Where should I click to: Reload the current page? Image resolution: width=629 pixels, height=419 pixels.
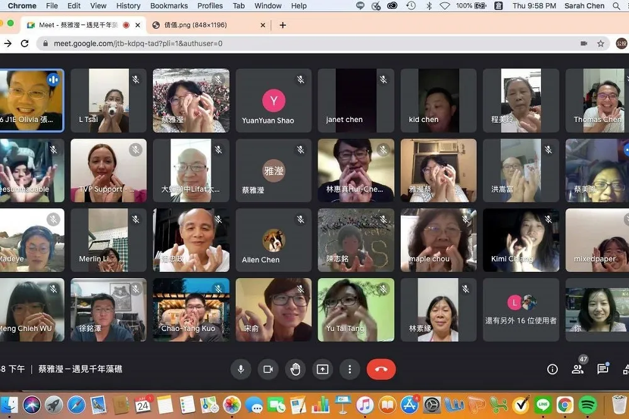point(25,43)
